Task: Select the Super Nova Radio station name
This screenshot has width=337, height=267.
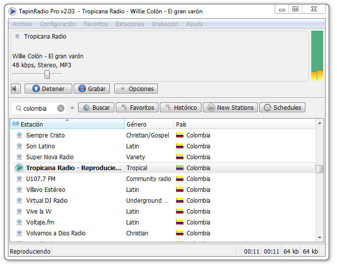Action: click(x=50, y=157)
